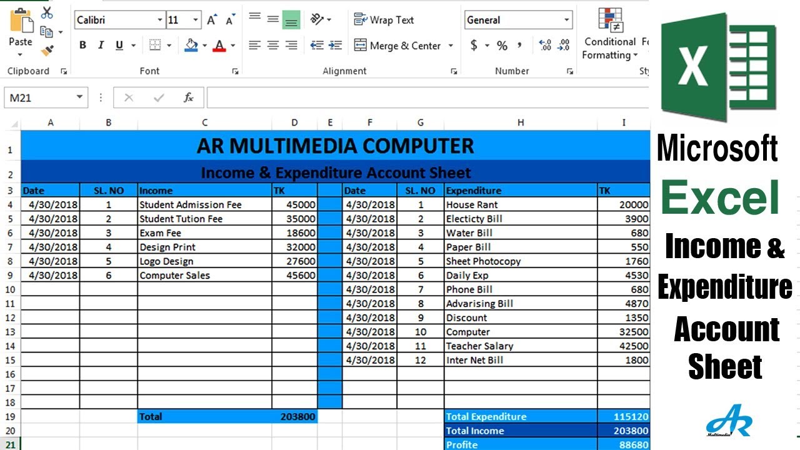The width and height of the screenshot is (800, 450).
Task: Click Insert Function fx icon
Action: point(188,97)
